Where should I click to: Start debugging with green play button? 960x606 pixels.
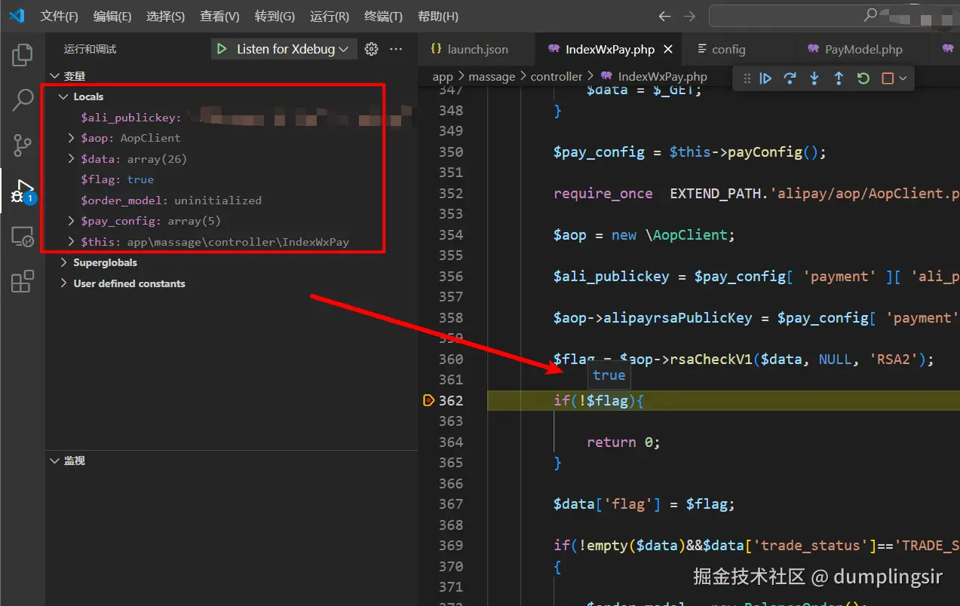222,49
